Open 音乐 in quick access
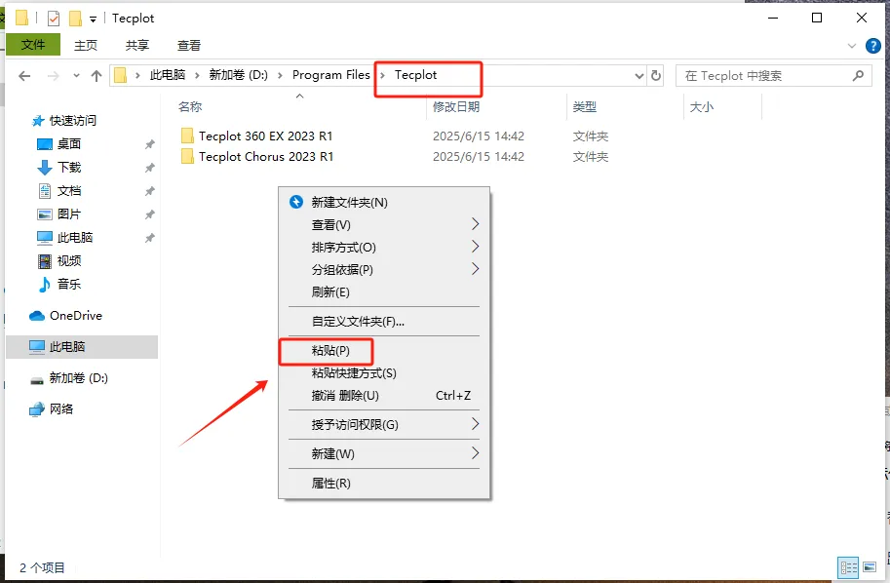 pyautogui.click(x=68, y=284)
